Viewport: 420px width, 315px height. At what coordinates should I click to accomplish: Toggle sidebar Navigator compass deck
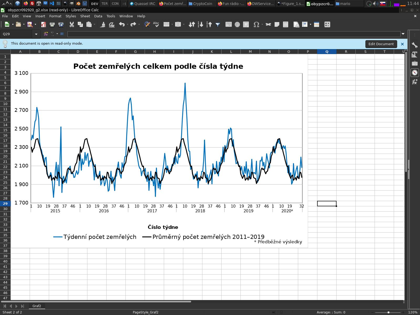(x=415, y=72)
